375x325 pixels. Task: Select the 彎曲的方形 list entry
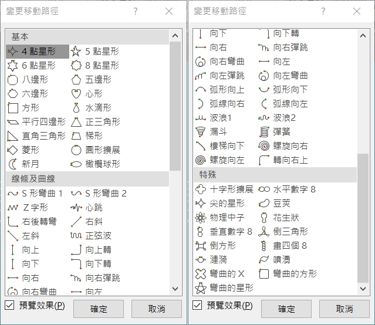point(289,274)
